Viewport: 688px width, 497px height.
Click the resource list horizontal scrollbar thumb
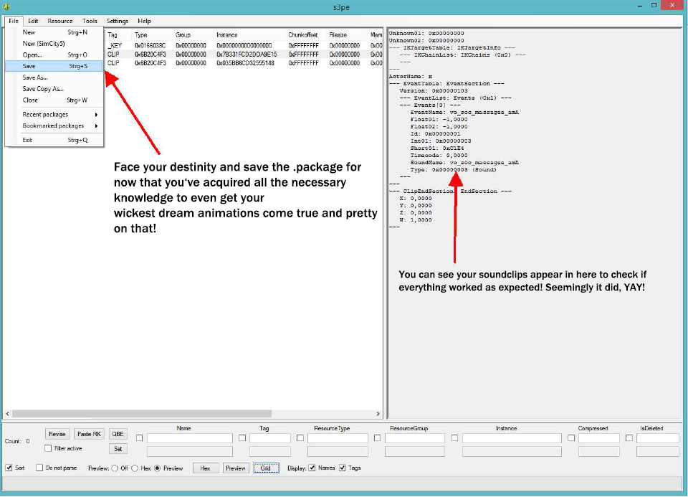[142, 414]
